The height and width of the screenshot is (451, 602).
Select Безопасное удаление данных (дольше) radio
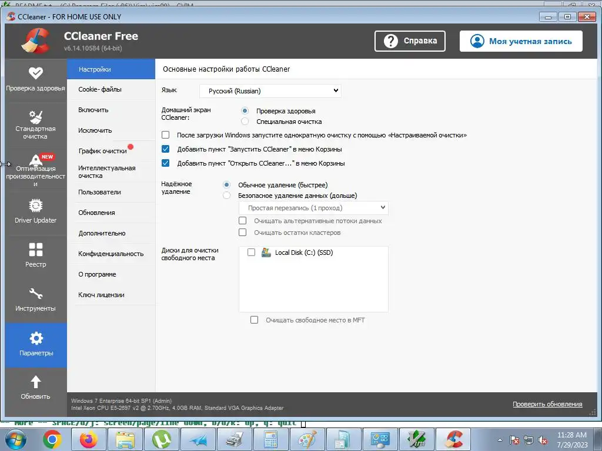[226, 196]
